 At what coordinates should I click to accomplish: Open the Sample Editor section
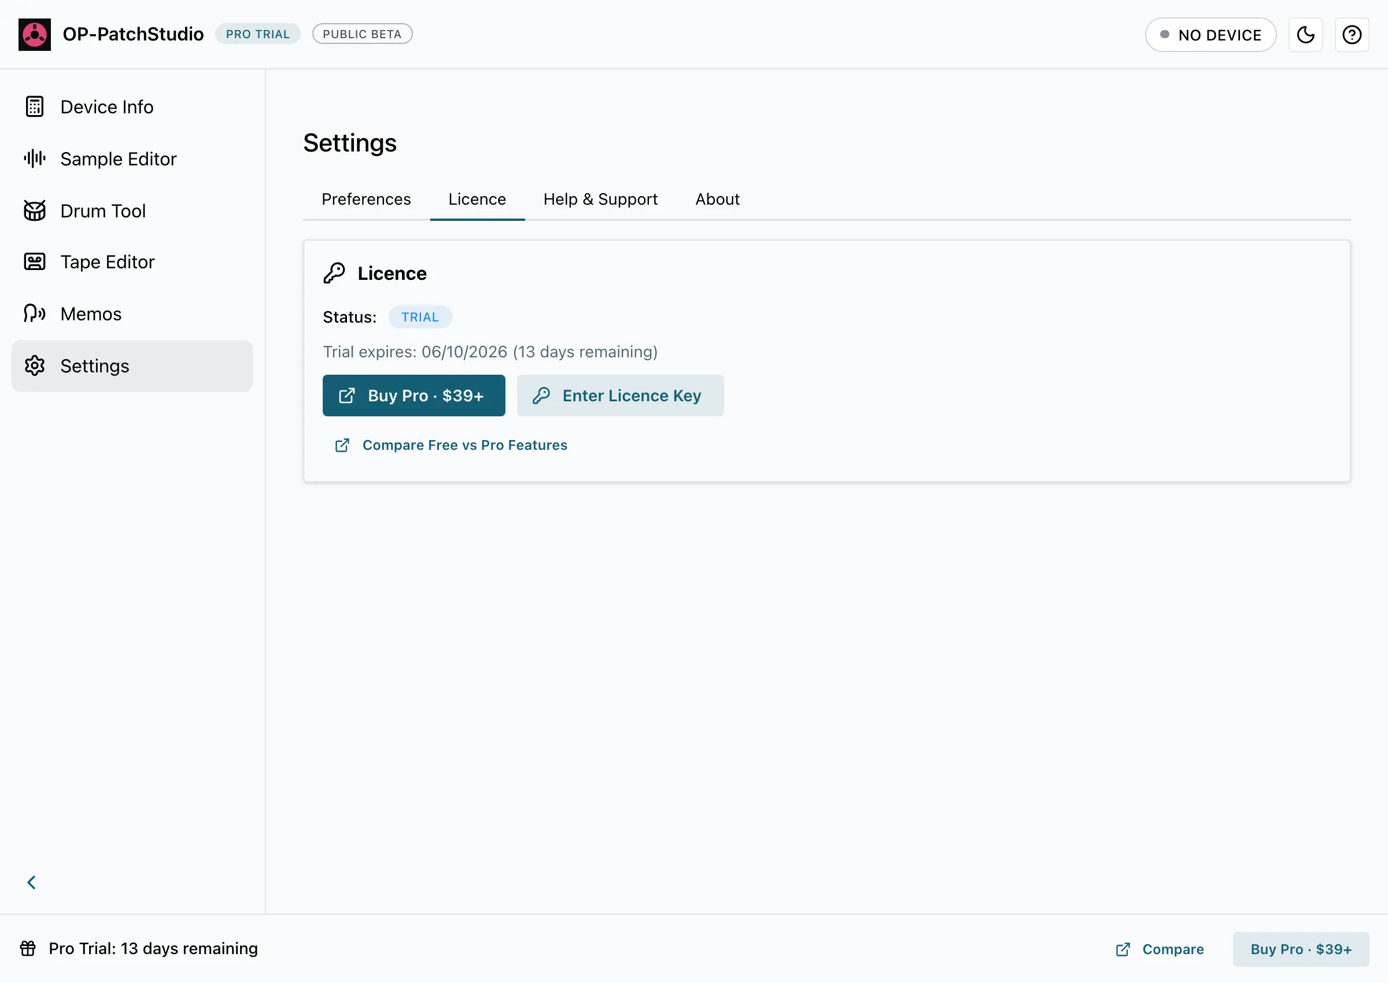[x=132, y=158]
